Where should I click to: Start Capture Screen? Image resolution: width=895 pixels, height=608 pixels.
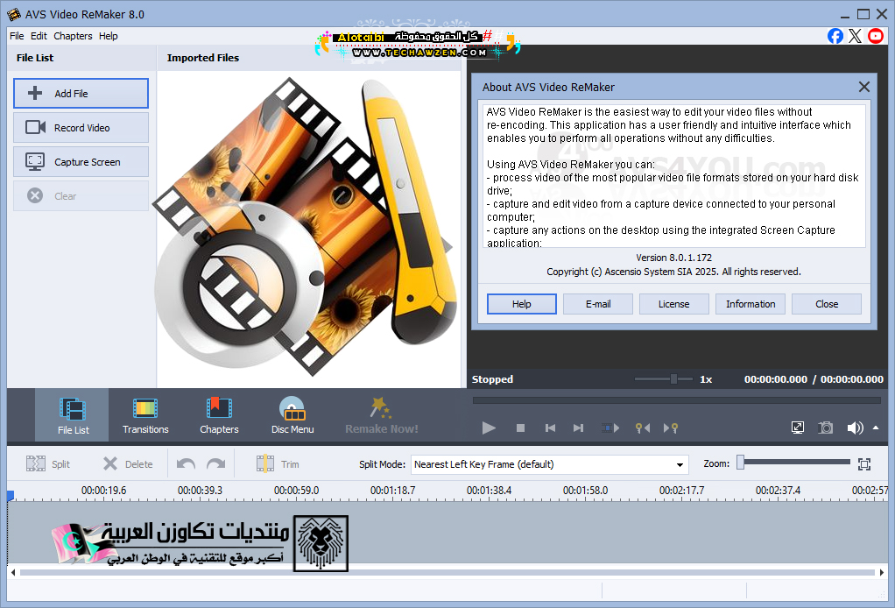(x=81, y=161)
